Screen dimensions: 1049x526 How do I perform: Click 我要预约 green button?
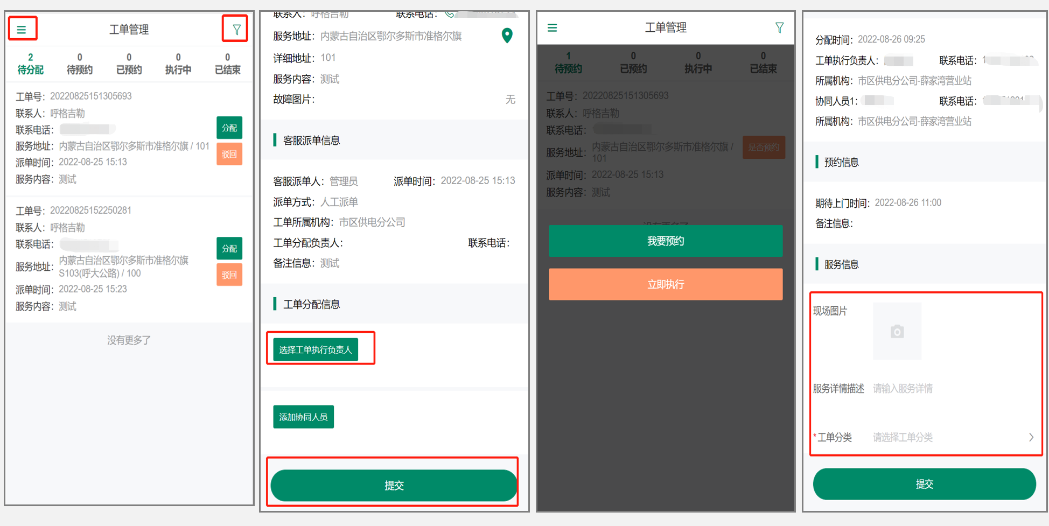[666, 241]
